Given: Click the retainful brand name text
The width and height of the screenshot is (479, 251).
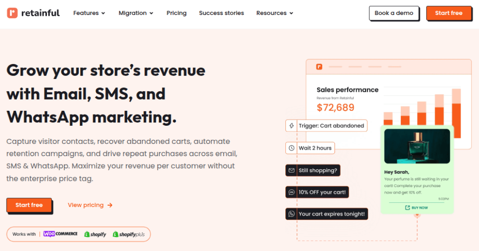Looking at the screenshot, I should [40, 13].
